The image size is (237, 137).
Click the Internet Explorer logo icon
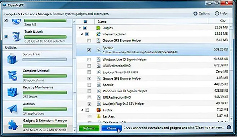click(x=98, y=34)
